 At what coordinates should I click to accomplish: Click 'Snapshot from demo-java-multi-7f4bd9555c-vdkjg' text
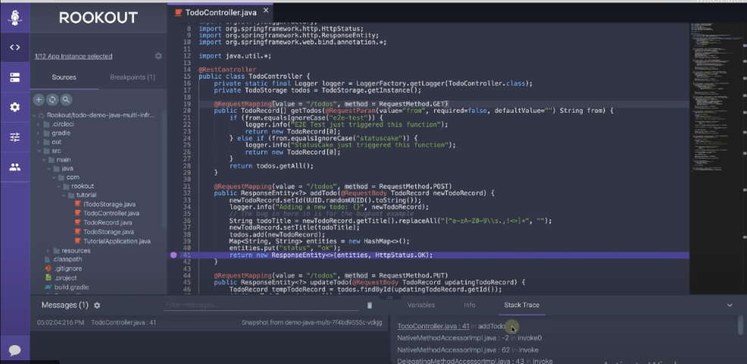311,322
